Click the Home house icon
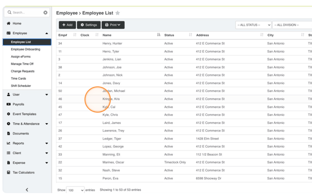Viewport: 312px width, 194px height. click(8, 23)
